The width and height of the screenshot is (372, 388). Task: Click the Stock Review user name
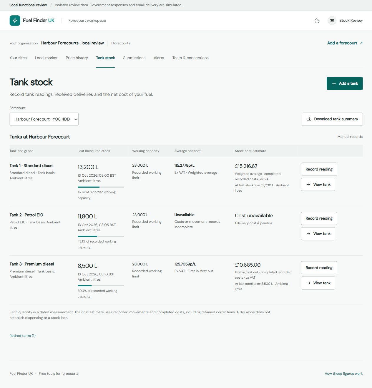click(x=351, y=21)
